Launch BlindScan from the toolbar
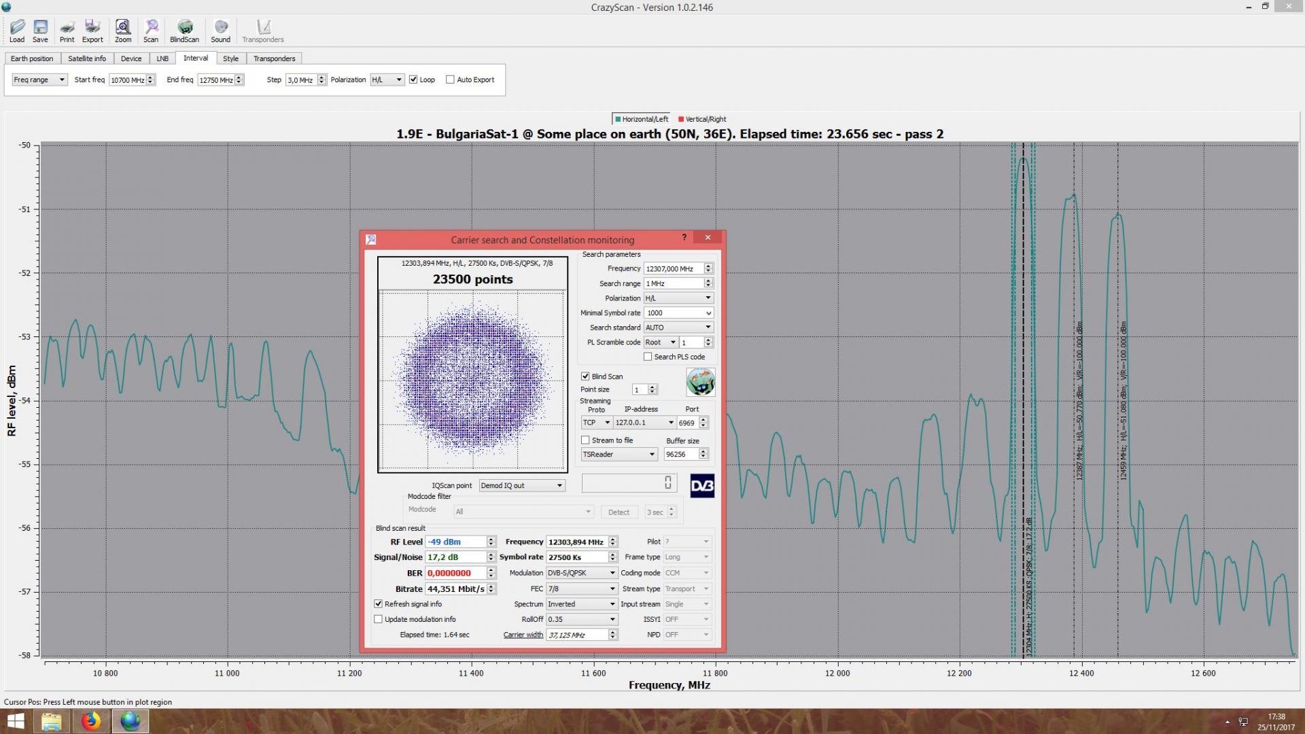The width and height of the screenshot is (1305, 734). (184, 31)
